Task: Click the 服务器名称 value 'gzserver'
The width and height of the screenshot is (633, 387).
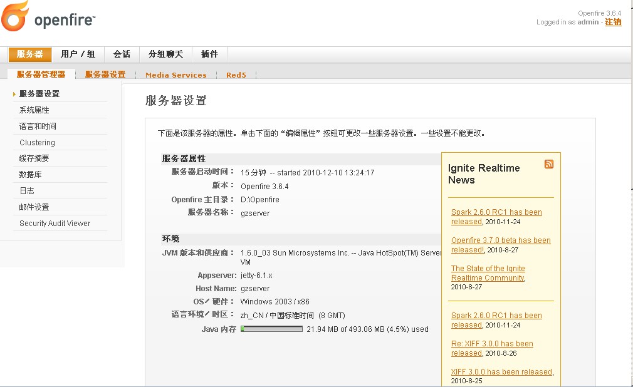Action: pos(255,214)
